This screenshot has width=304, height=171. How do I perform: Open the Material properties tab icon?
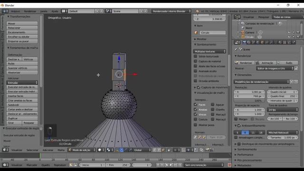pyautogui.click(x=280, y=42)
